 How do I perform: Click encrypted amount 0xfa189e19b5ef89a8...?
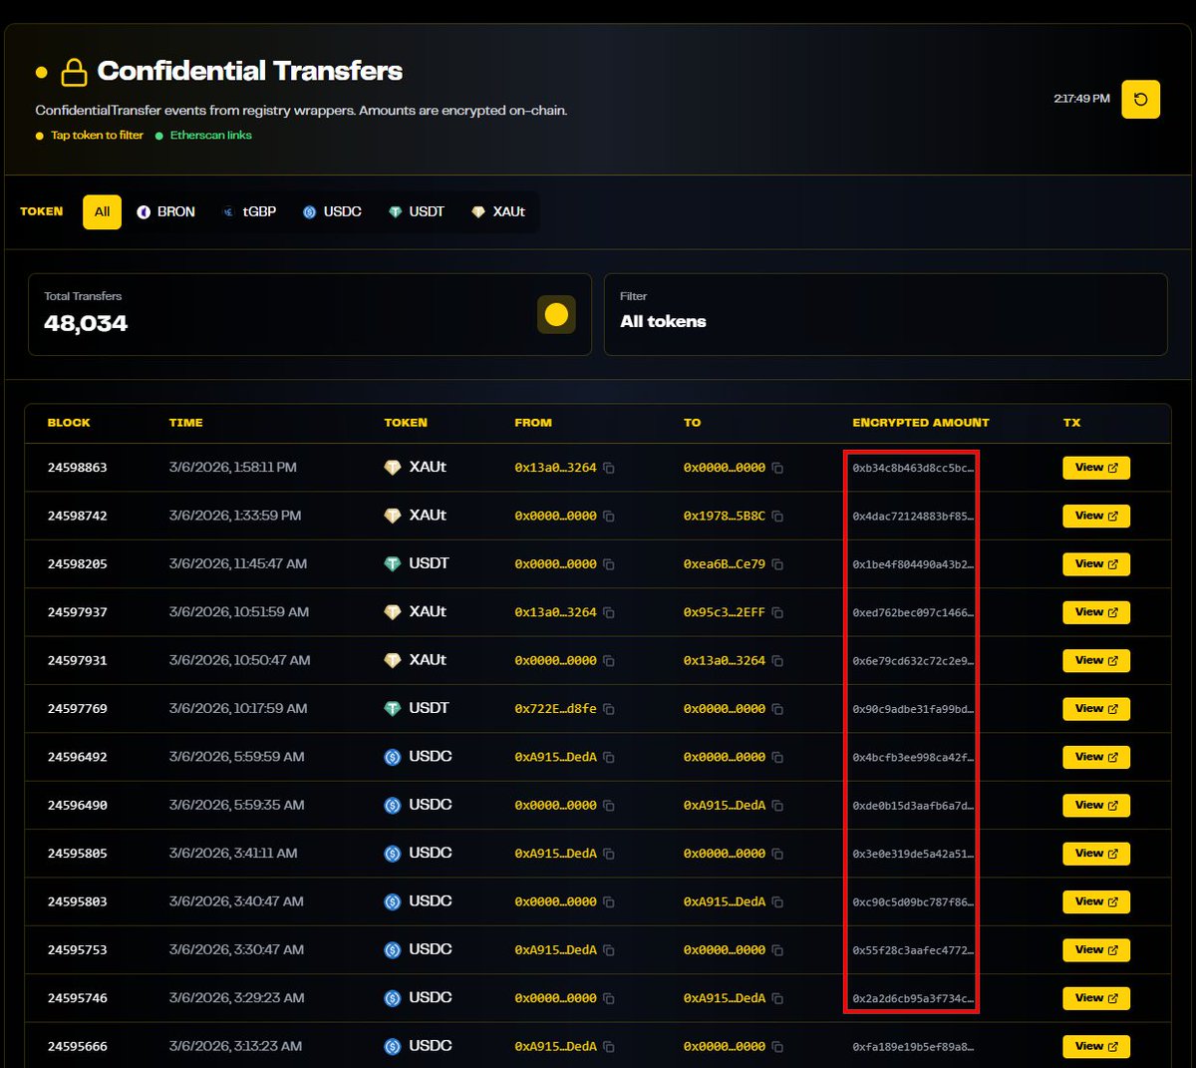[913, 1047]
